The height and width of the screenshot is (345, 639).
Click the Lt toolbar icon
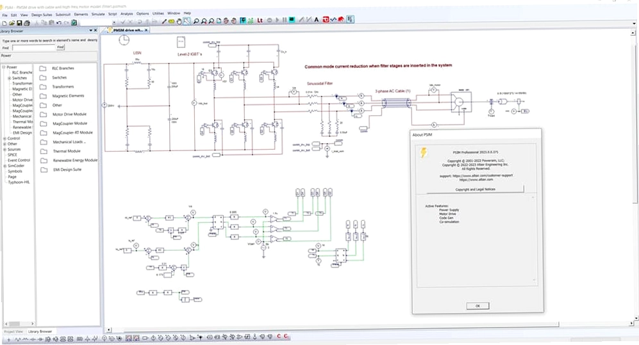(x=260, y=20)
